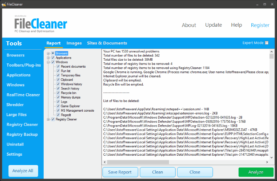Viewport: 277px width, 181px height.
Task: Expand the Browsers tree node
Action: [48, 53]
